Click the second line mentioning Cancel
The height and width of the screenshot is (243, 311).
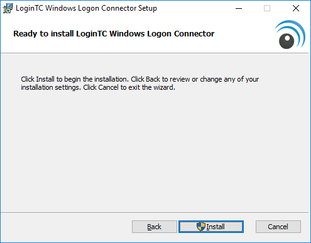point(98,87)
